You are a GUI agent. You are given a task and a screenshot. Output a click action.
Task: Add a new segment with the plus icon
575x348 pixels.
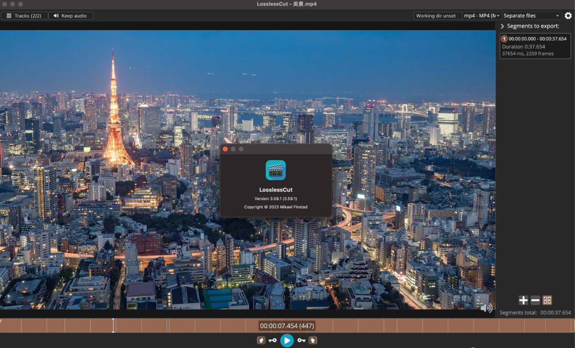point(524,300)
